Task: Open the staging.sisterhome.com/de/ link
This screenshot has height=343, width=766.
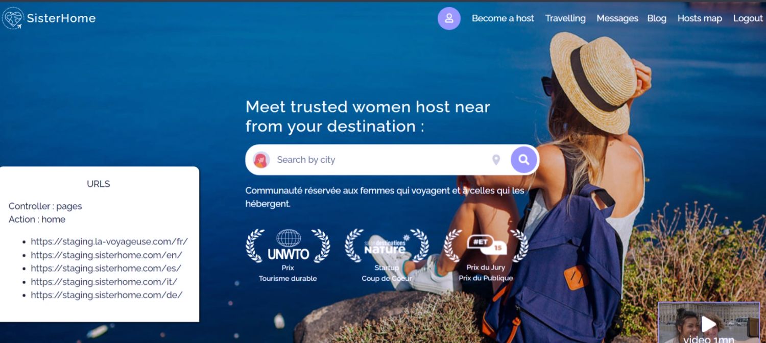Action: (x=106, y=295)
